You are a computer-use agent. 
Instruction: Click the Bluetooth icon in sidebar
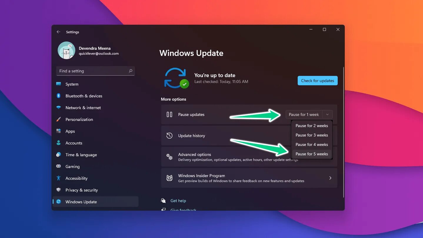point(59,96)
